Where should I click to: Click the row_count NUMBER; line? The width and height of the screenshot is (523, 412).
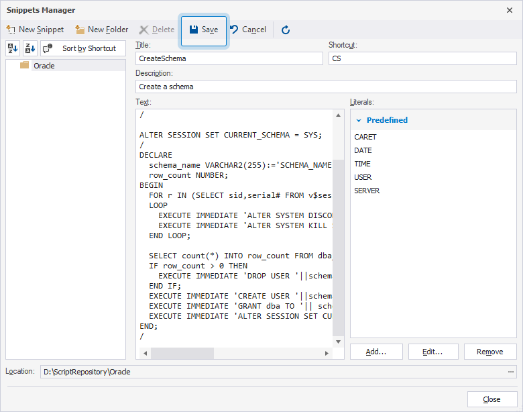pos(188,175)
